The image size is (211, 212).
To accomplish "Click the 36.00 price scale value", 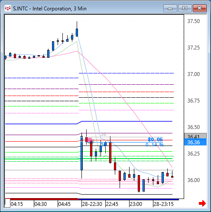I will (x=194, y=180).
